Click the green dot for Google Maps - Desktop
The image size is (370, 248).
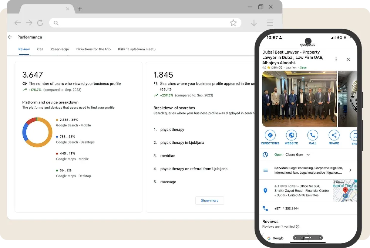click(x=57, y=170)
